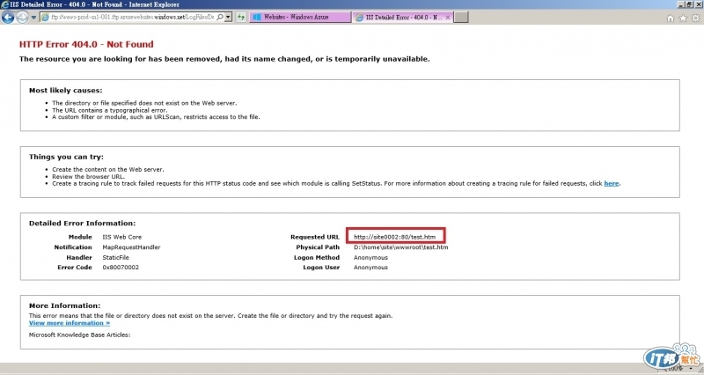Click the browser Forward arrow button
704x375 pixels.
[22, 18]
